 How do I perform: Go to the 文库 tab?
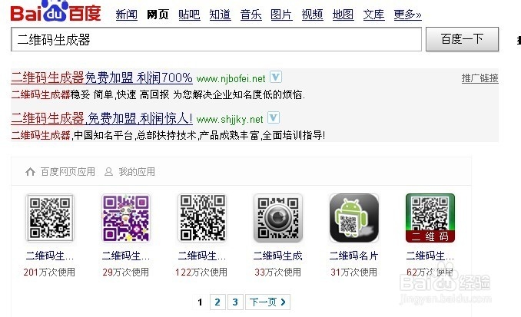(373, 15)
